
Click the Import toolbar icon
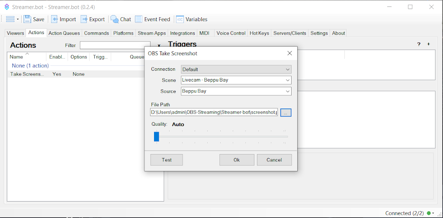55,19
